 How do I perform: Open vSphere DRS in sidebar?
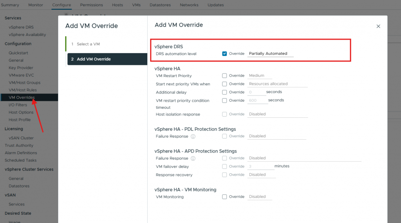coord(21,27)
